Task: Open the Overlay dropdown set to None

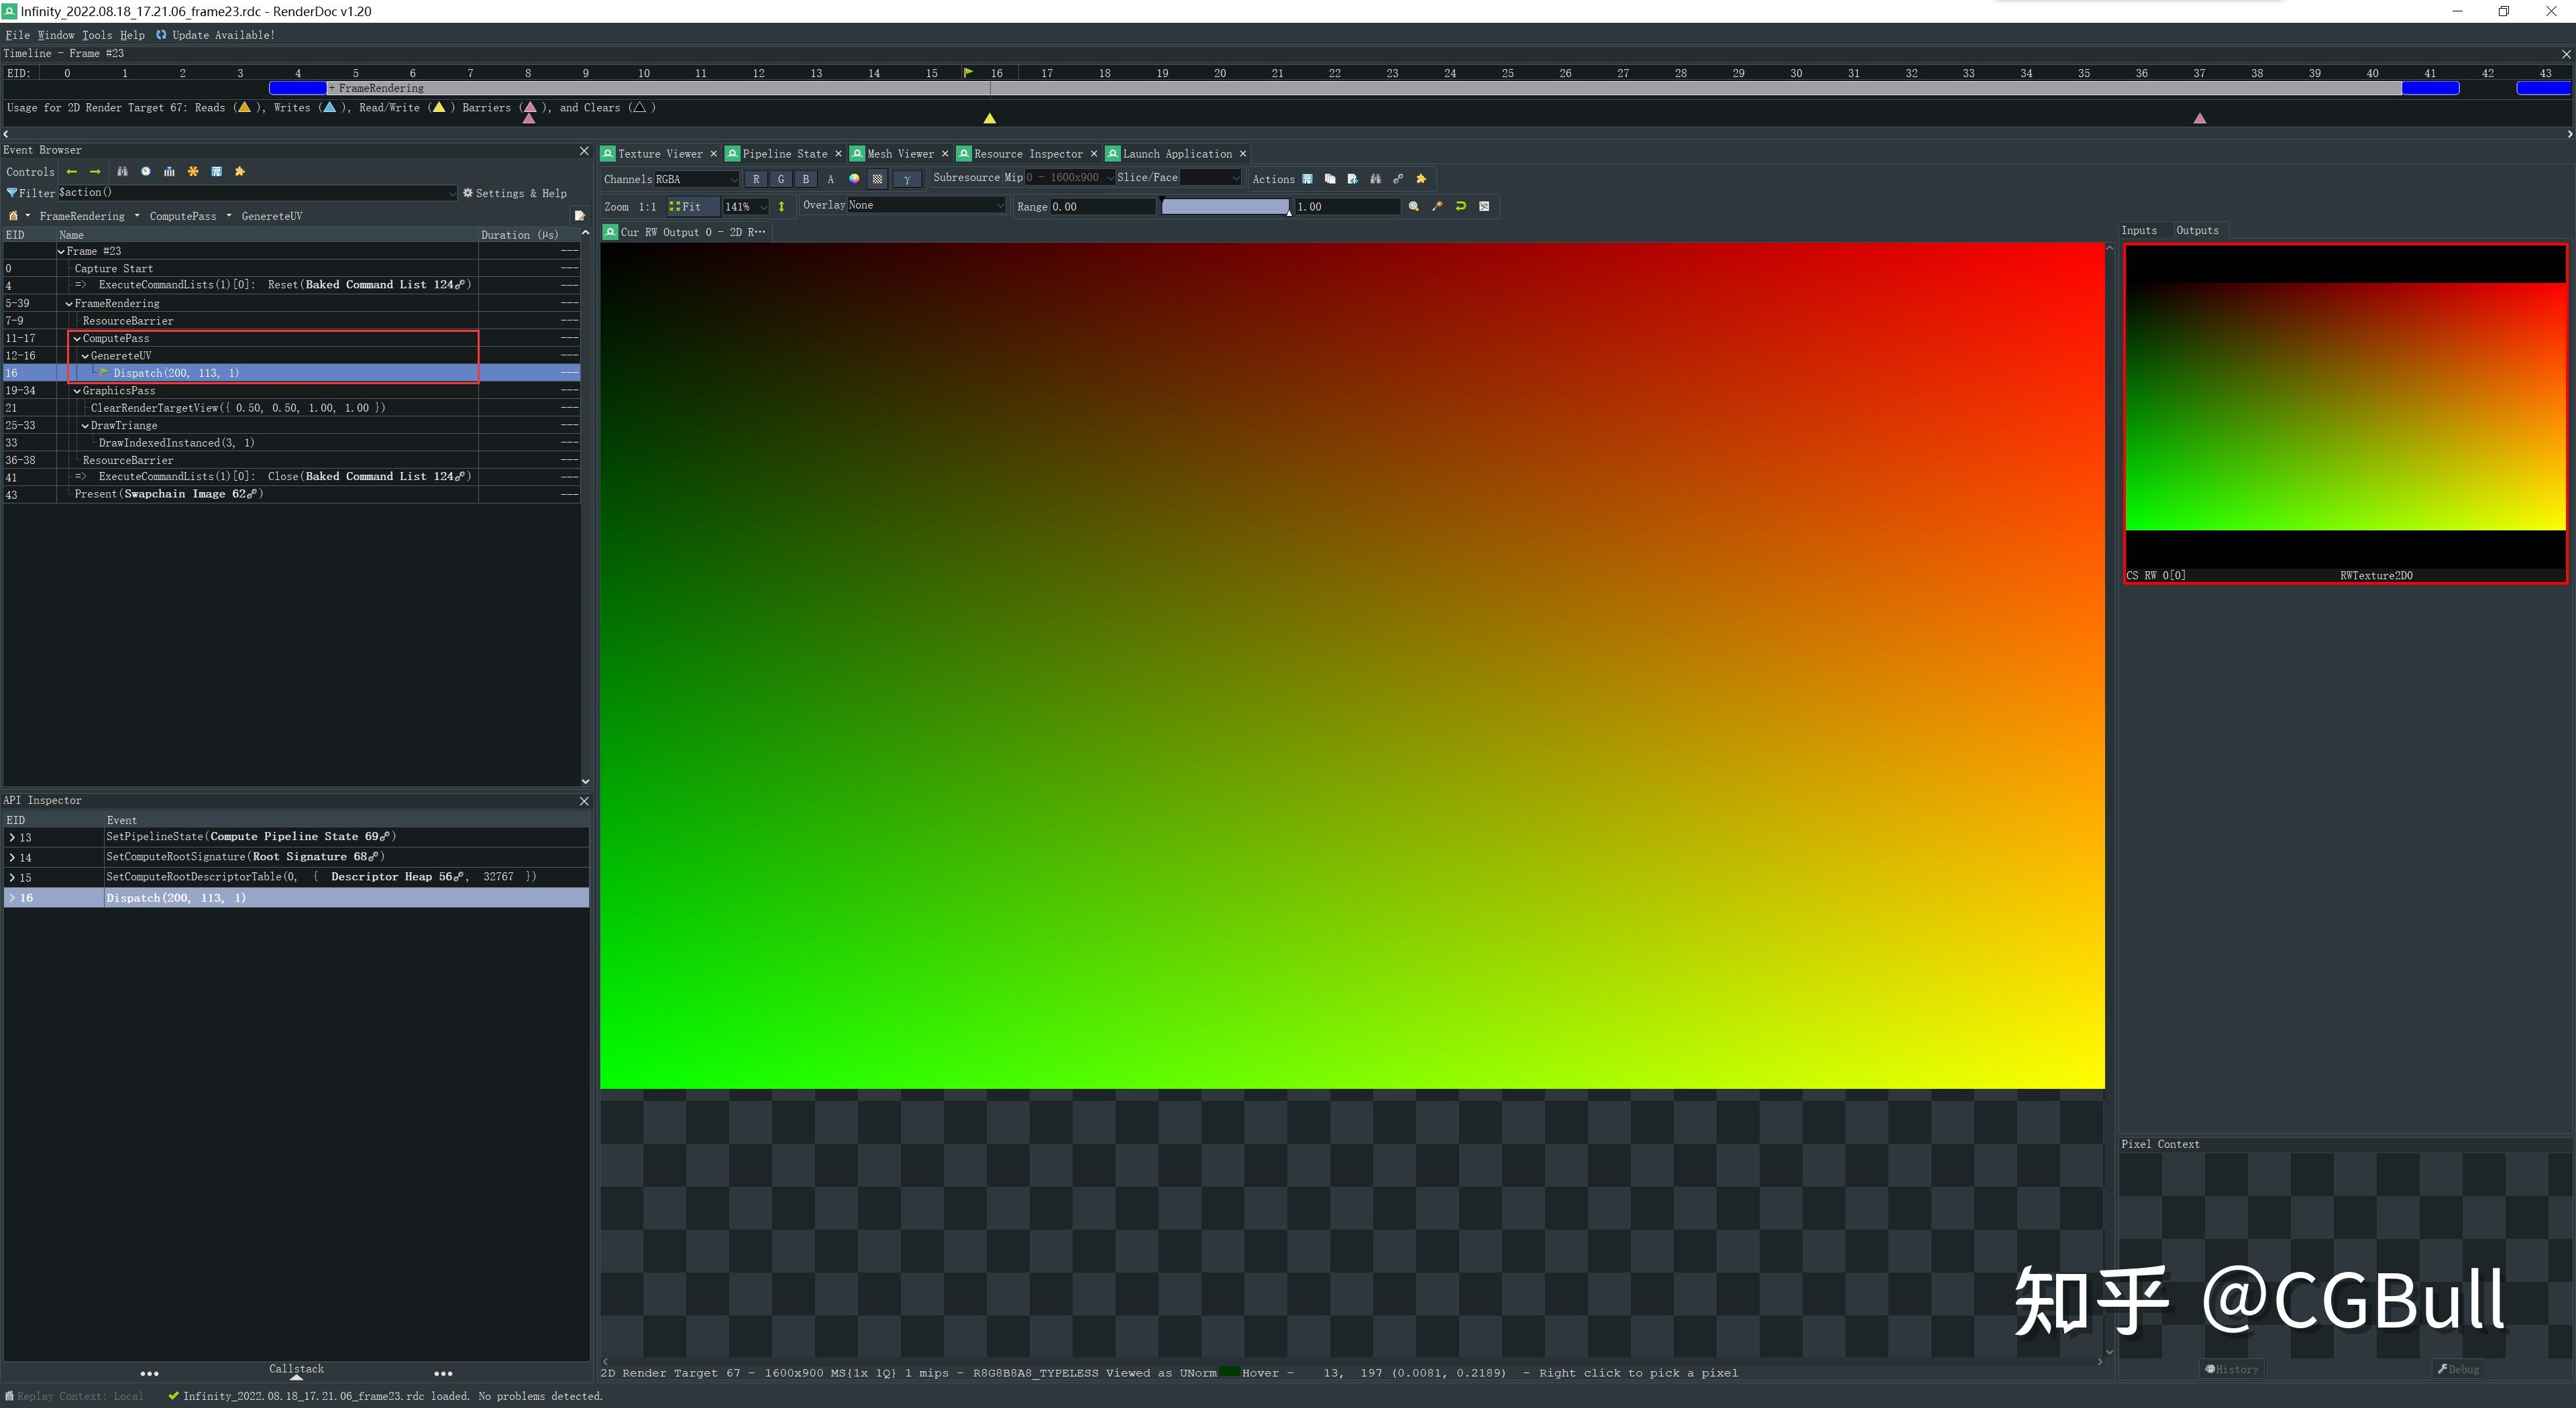Action: (x=925, y=206)
